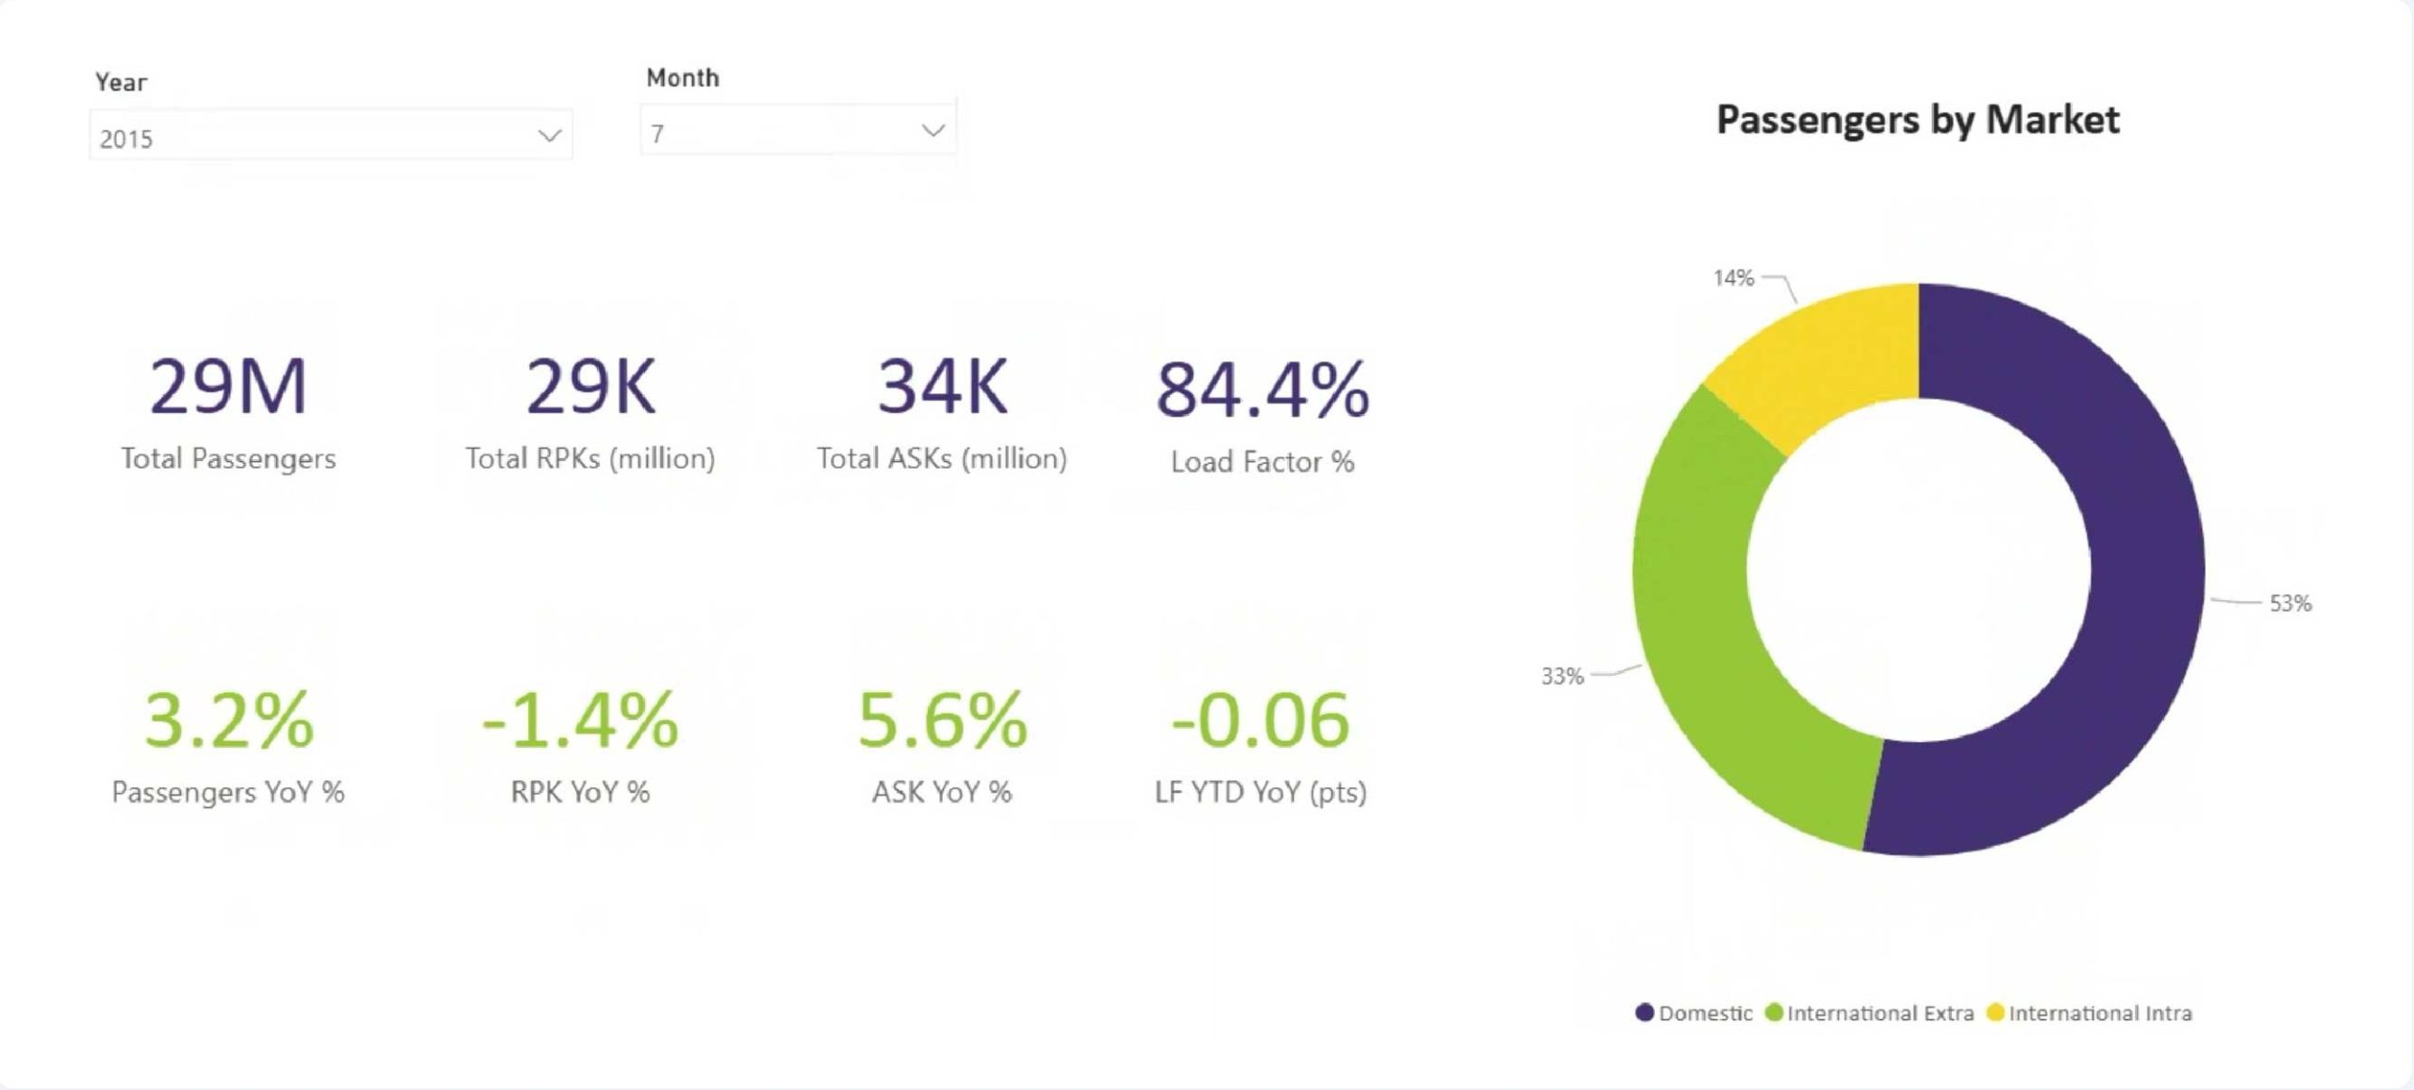
Task: Select the International Extra legend marker
Action: pyautogui.click(x=1774, y=1013)
